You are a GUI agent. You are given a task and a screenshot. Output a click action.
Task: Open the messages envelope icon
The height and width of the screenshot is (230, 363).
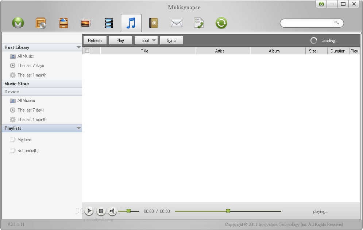(177, 23)
